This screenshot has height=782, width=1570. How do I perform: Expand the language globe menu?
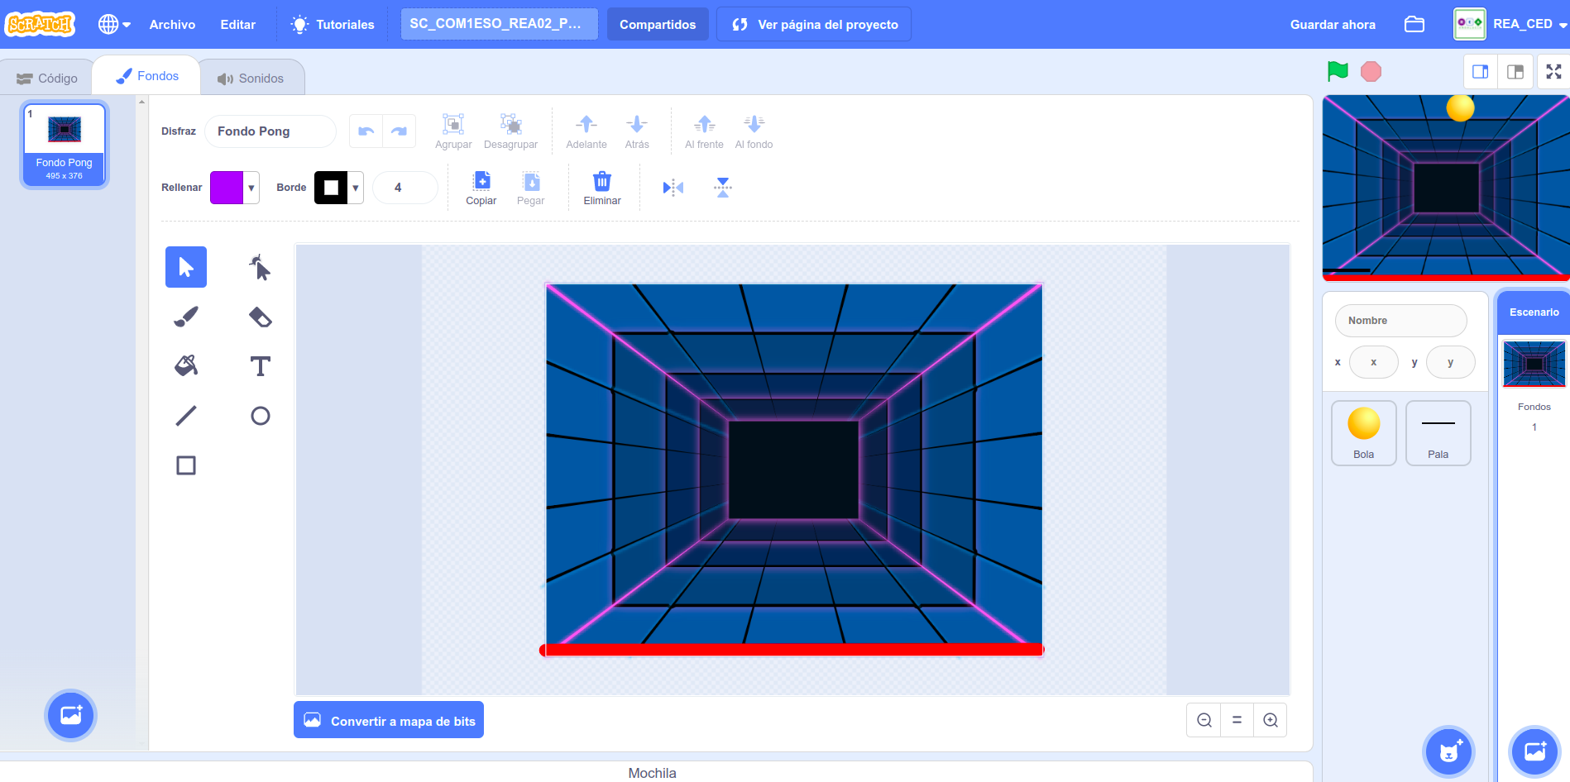click(x=114, y=25)
